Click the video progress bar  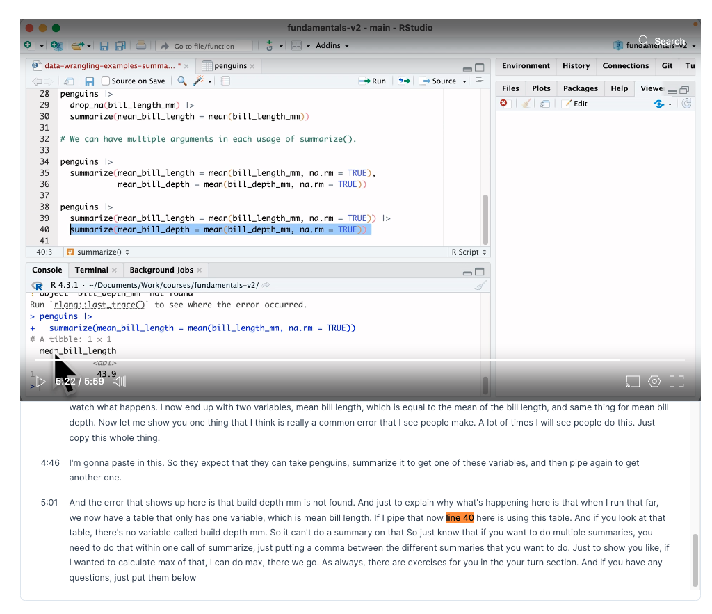[x=360, y=360]
